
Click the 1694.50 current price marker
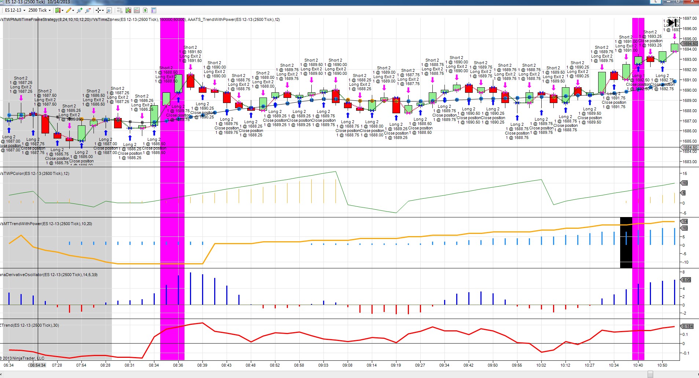tap(689, 44)
